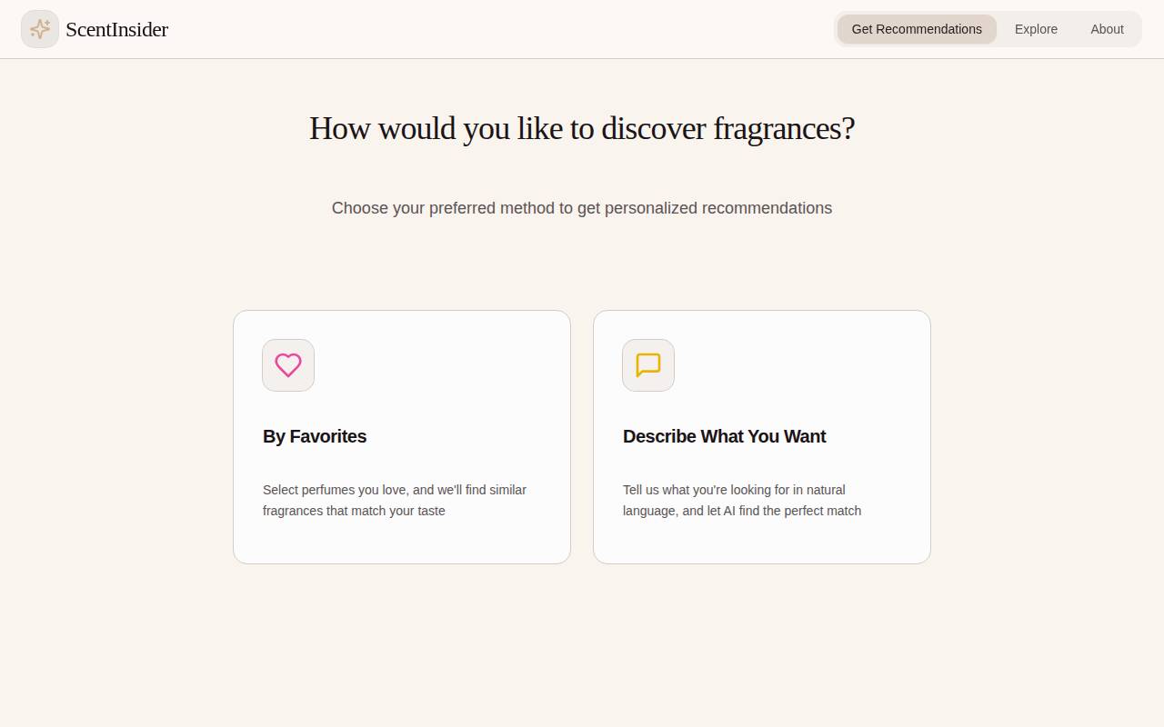Click the ScentInsider brand name

116,29
